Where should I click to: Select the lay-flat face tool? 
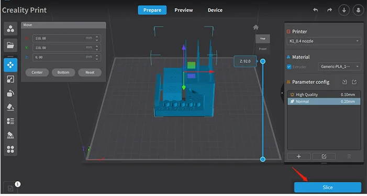10,107
